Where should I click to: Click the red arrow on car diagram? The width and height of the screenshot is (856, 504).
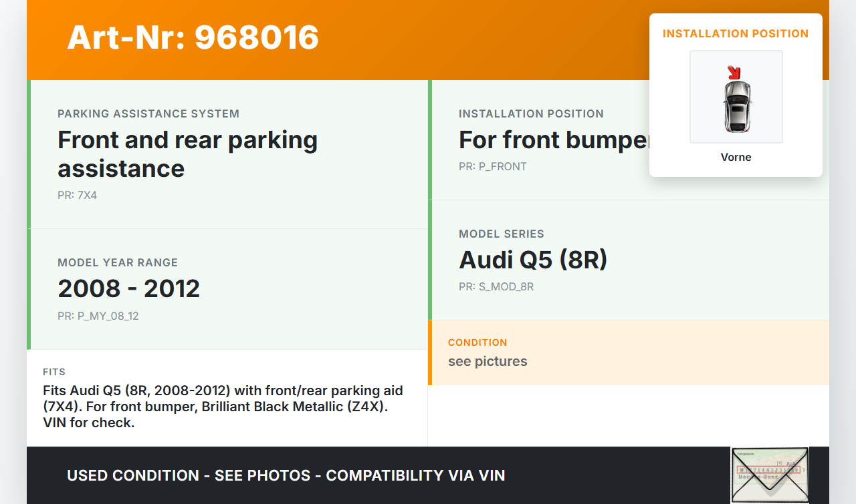[734, 73]
